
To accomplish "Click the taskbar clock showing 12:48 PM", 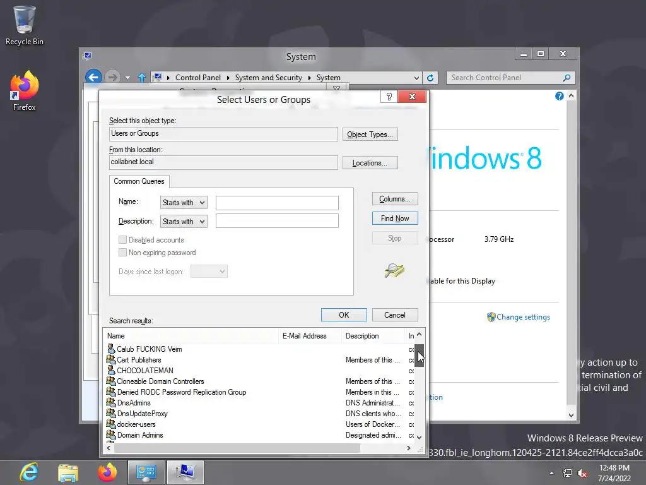I will point(614,473).
